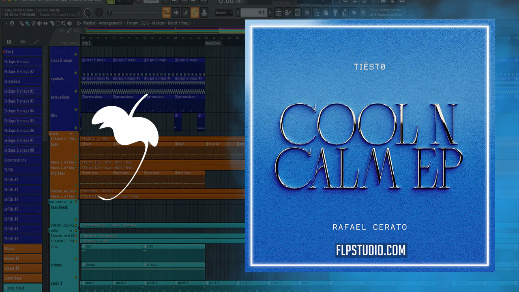Image resolution: width=519 pixels, height=292 pixels.
Task: Select the mid bass - Env1 Dec automation clip
Action: click(163, 191)
